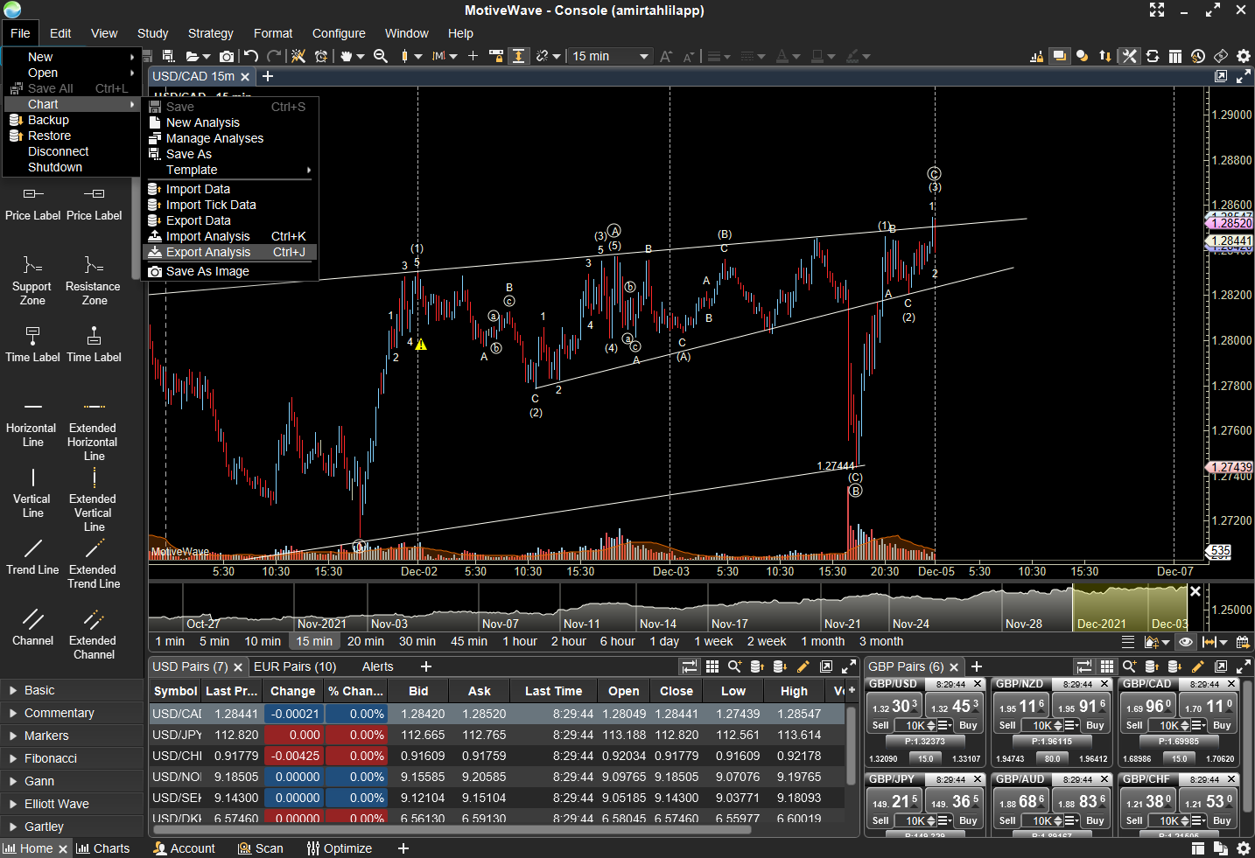Toggle linked arrows icon in USD Pairs panel

690,666
